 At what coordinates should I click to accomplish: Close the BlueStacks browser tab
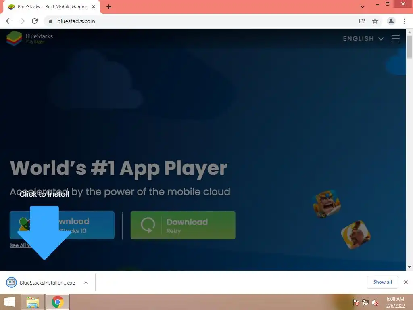point(94,7)
